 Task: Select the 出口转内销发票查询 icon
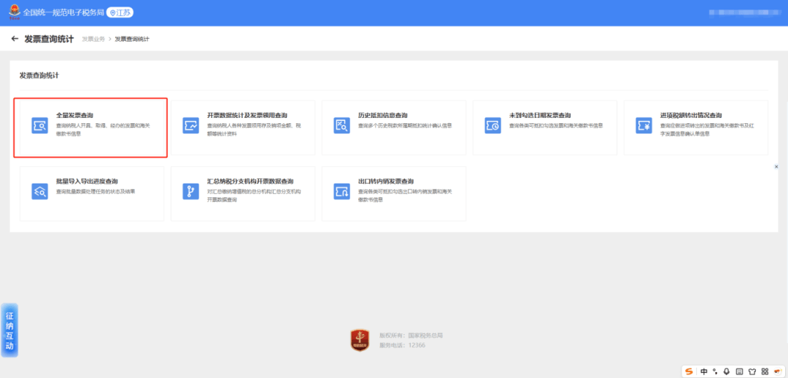pyautogui.click(x=341, y=192)
